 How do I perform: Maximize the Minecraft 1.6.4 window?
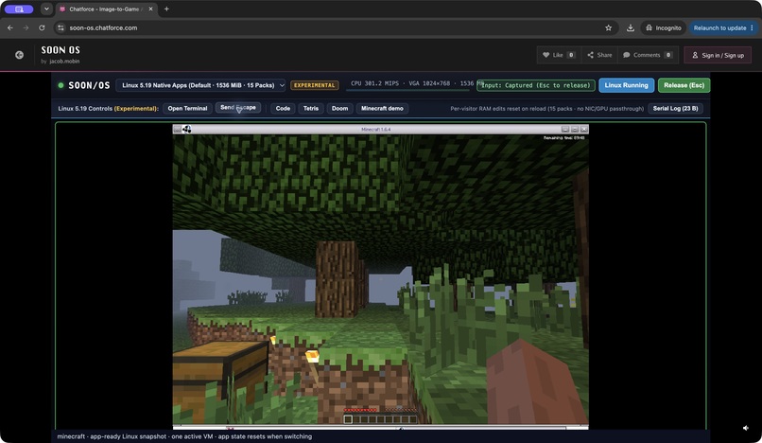pyautogui.click(x=575, y=129)
